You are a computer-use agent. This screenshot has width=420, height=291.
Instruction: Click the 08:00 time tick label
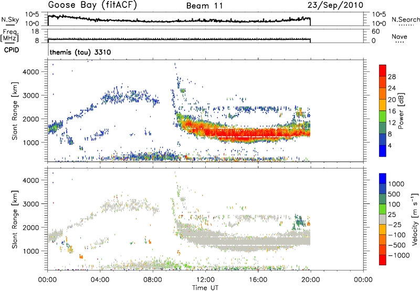click(x=152, y=280)
